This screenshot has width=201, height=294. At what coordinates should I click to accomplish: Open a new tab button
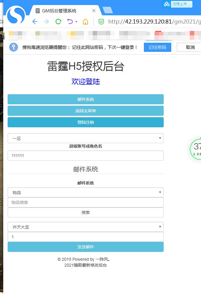pyautogui.click(x=108, y=10)
